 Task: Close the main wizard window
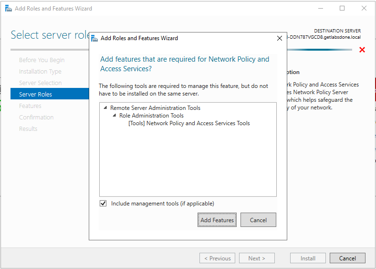coord(364,9)
